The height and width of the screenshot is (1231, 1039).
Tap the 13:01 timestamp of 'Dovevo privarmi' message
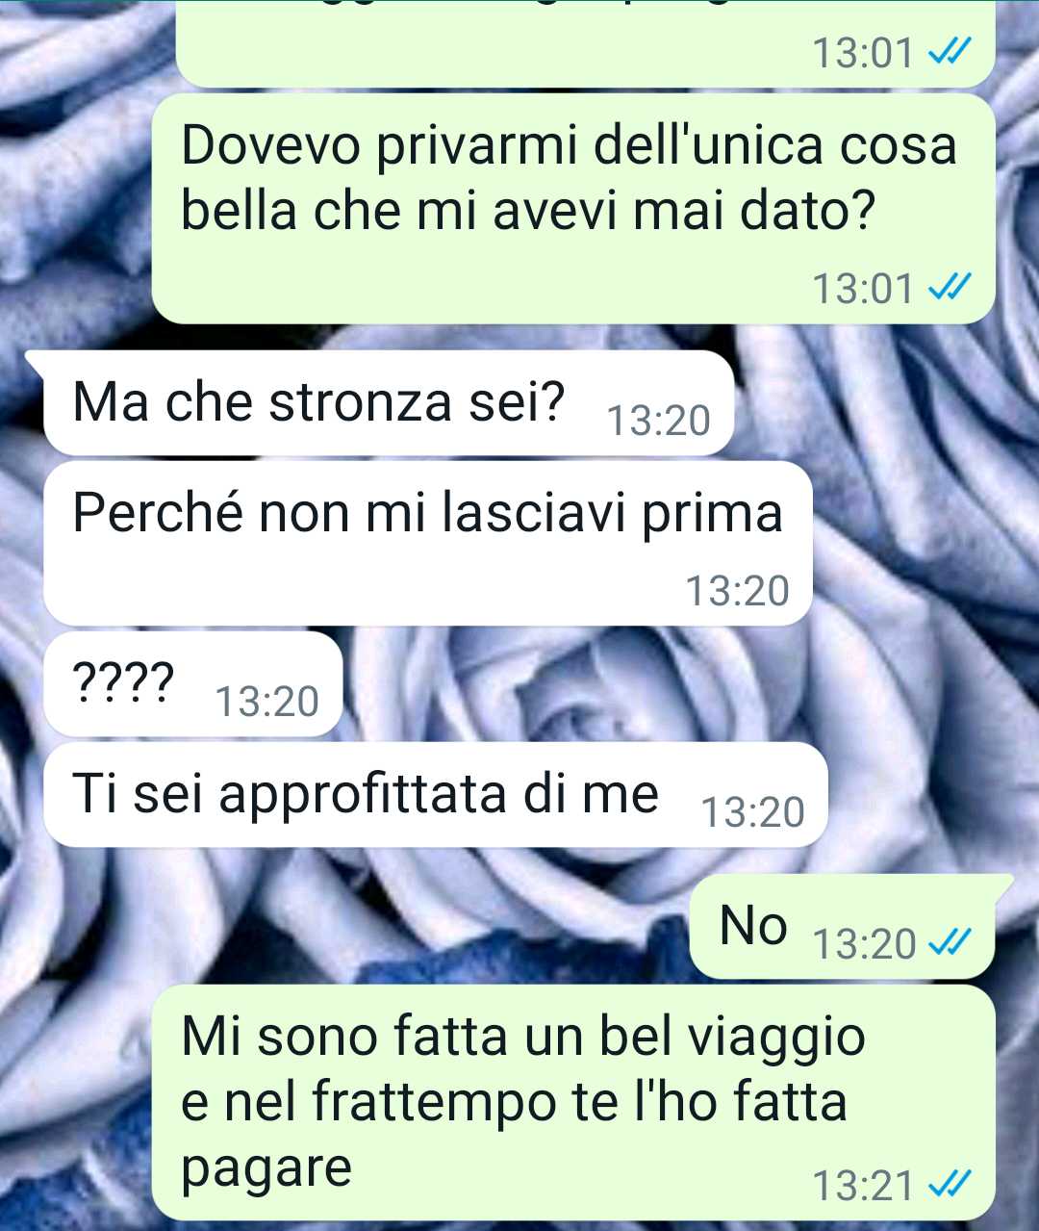click(863, 289)
